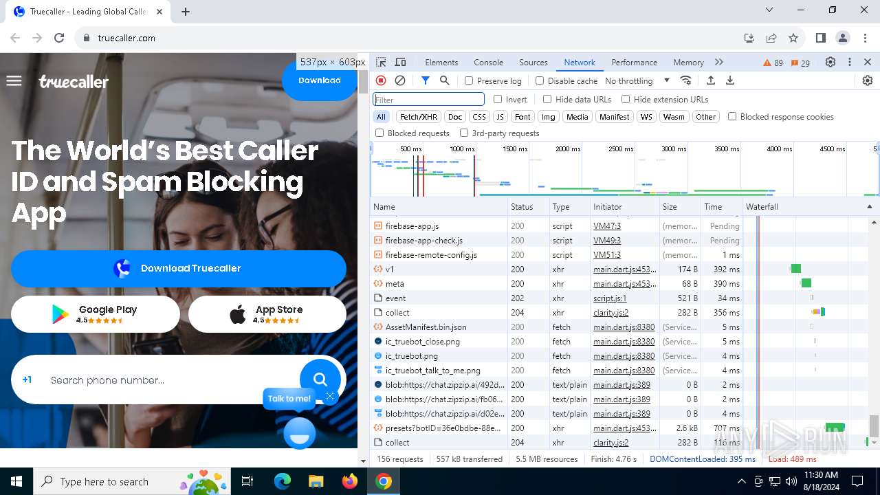Share this page icon in address bar
The image size is (880, 495).
coord(771,38)
